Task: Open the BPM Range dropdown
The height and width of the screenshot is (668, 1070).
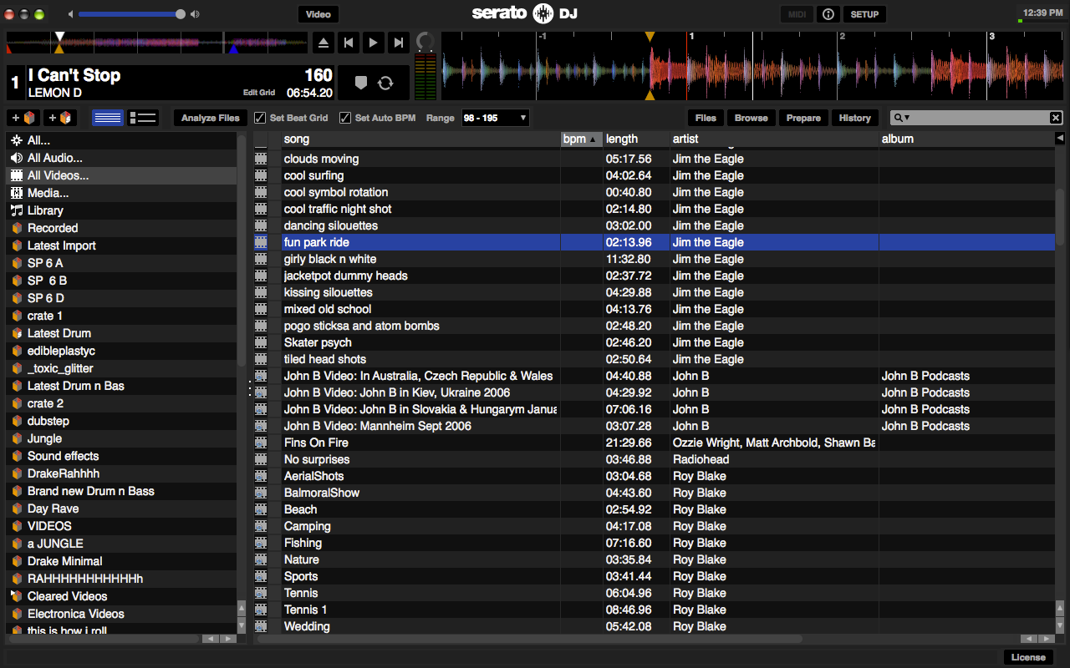Action: pyautogui.click(x=496, y=118)
